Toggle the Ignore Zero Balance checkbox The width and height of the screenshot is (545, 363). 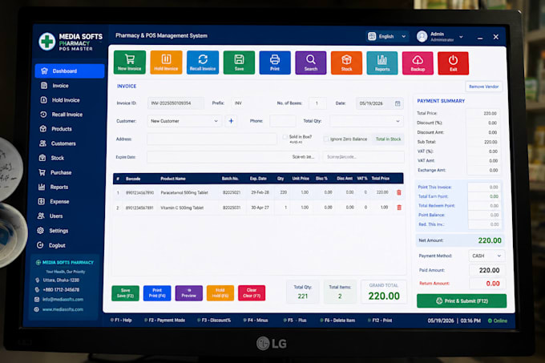click(x=326, y=139)
